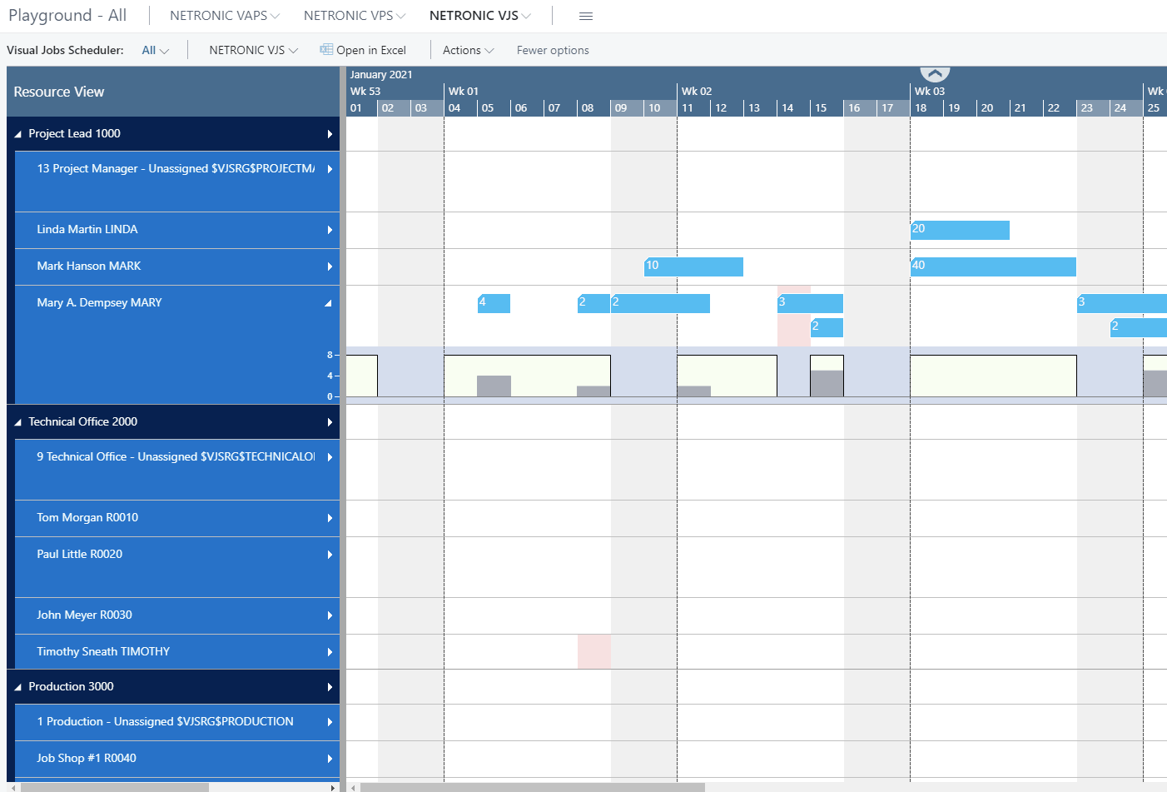Select Mary's task bar labeled 3 on day 14

[810, 303]
